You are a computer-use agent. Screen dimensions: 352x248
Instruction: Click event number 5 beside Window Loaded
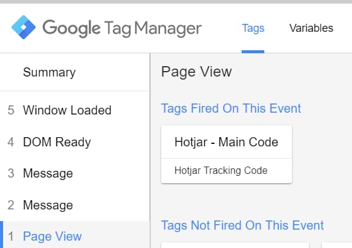click(x=11, y=110)
